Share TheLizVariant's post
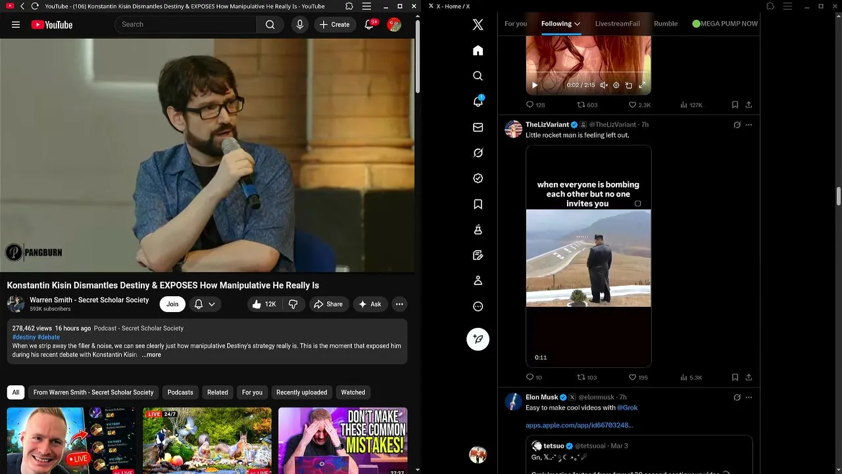Viewport: 842px width, 474px height. click(749, 377)
